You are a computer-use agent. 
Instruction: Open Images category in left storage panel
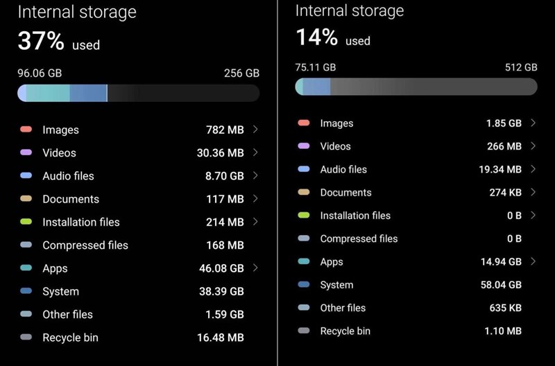(60, 130)
